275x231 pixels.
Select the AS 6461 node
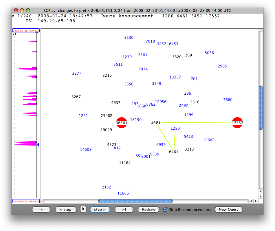174,152
